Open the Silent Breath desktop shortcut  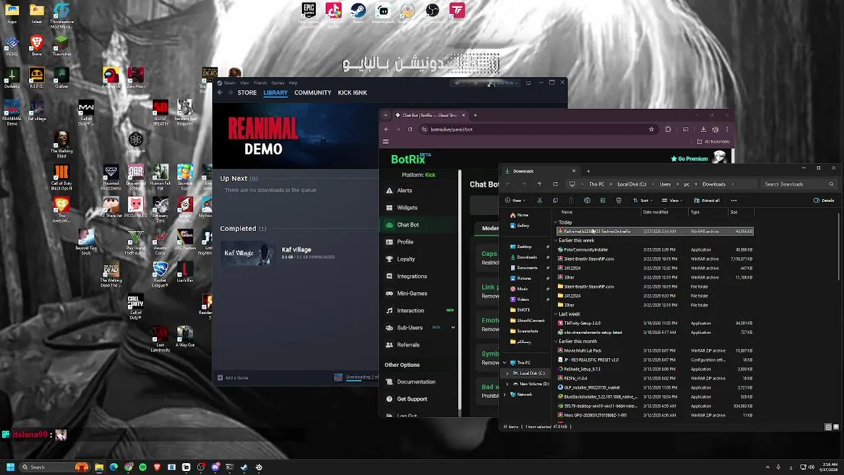(160, 113)
